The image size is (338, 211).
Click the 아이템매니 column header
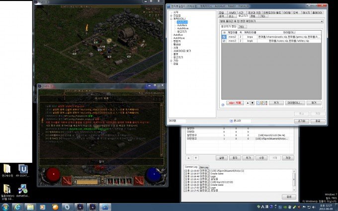point(289,32)
